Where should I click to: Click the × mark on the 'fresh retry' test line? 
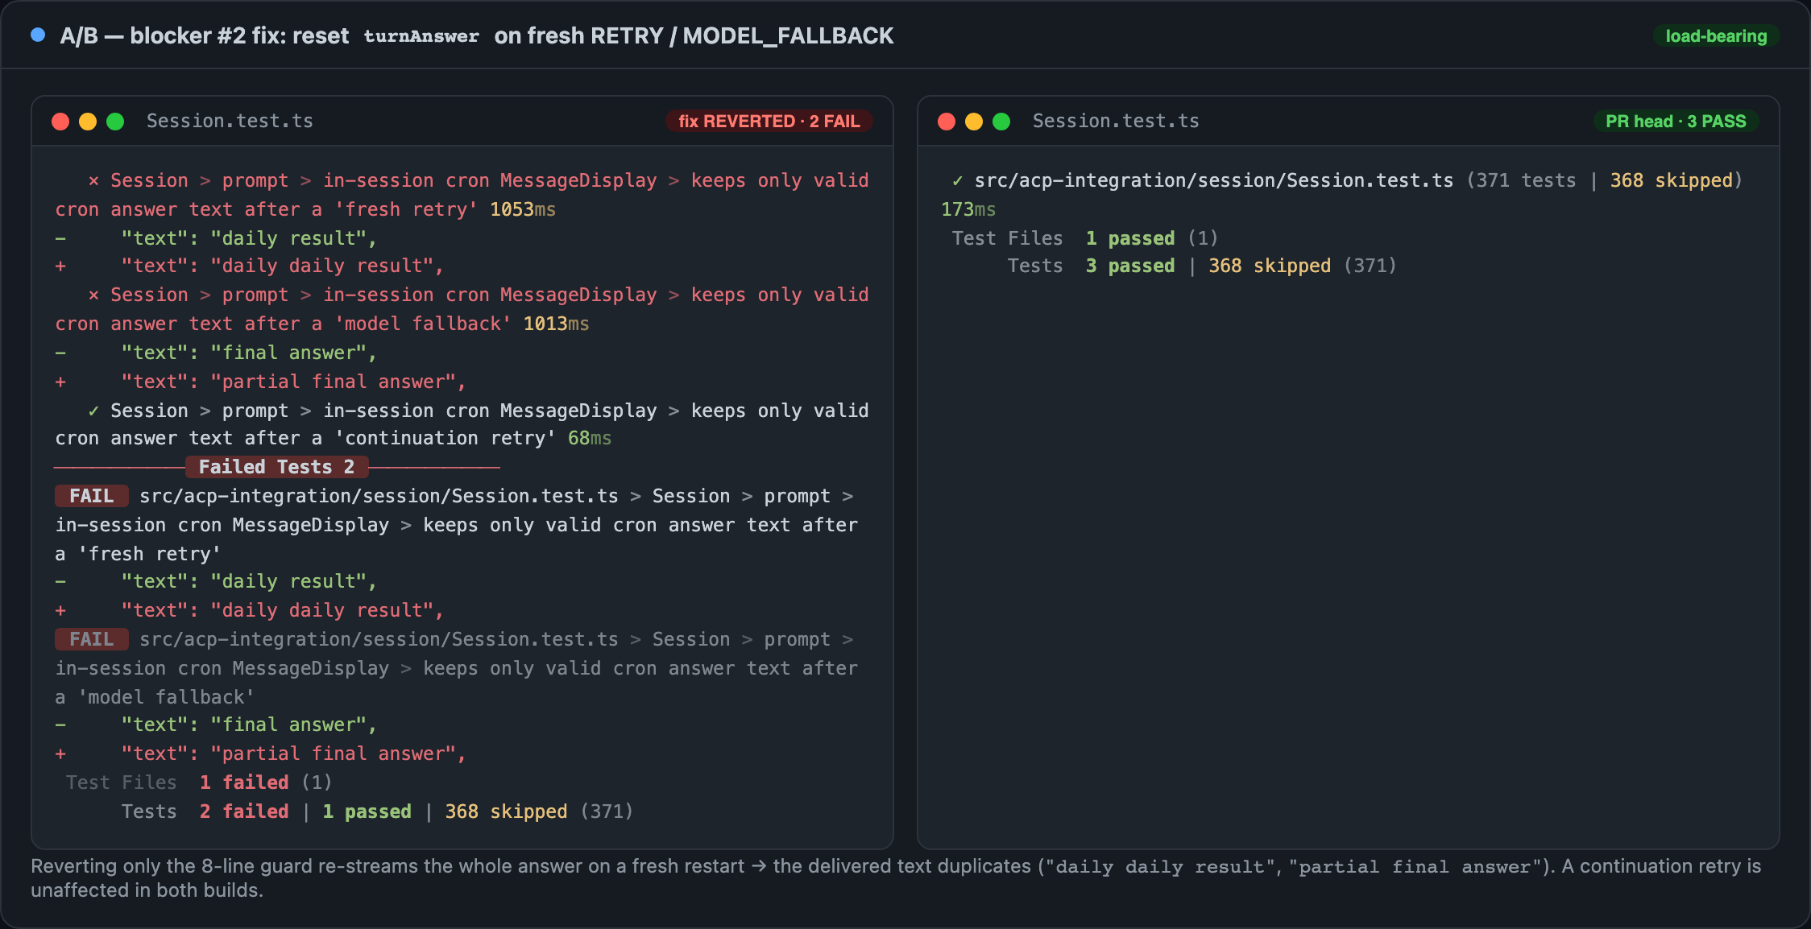93,181
